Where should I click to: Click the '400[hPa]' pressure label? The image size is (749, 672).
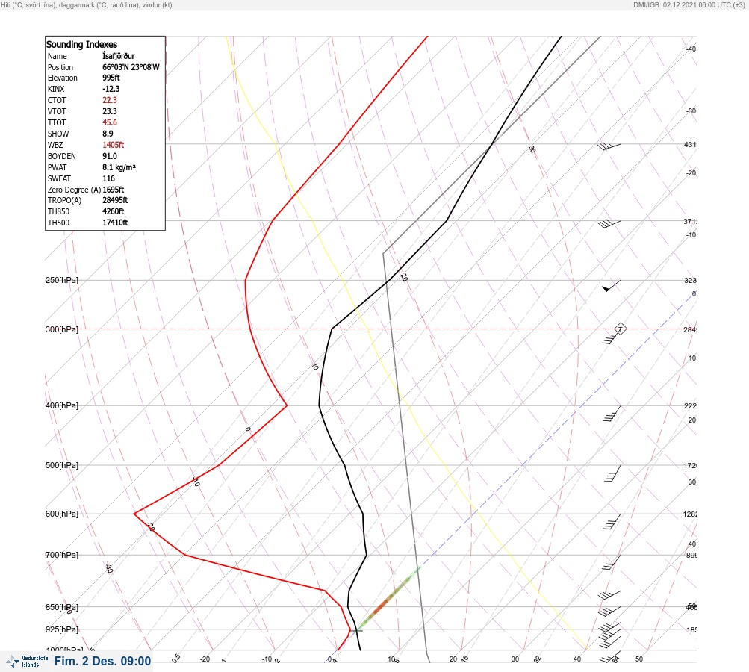(x=62, y=405)
